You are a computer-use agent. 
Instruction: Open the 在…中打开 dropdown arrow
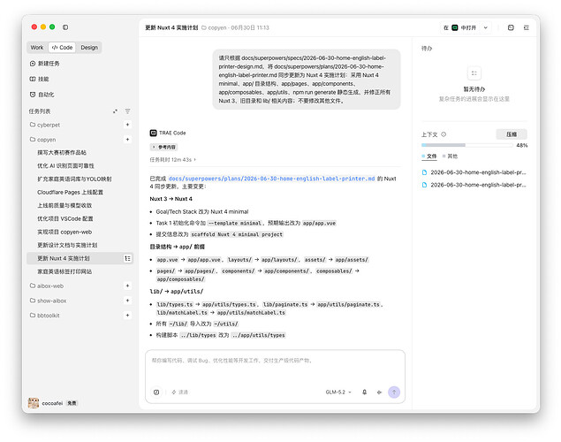[x=486, y=27]
